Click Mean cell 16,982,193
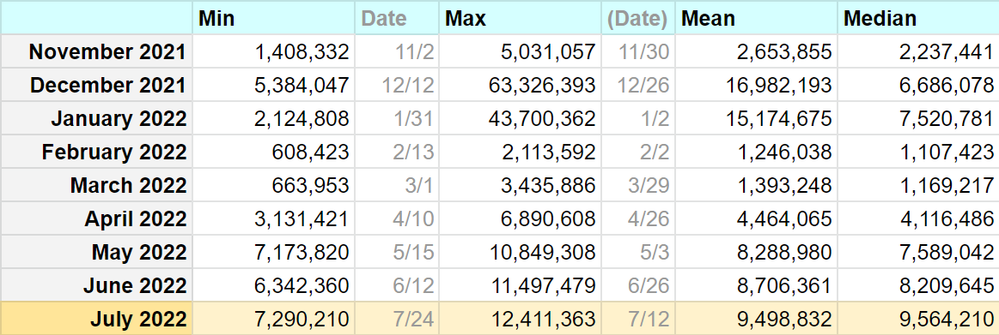Viewport: 999px width, 335px height. (x=756, y=85)
